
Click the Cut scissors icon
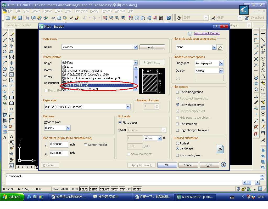53,18
